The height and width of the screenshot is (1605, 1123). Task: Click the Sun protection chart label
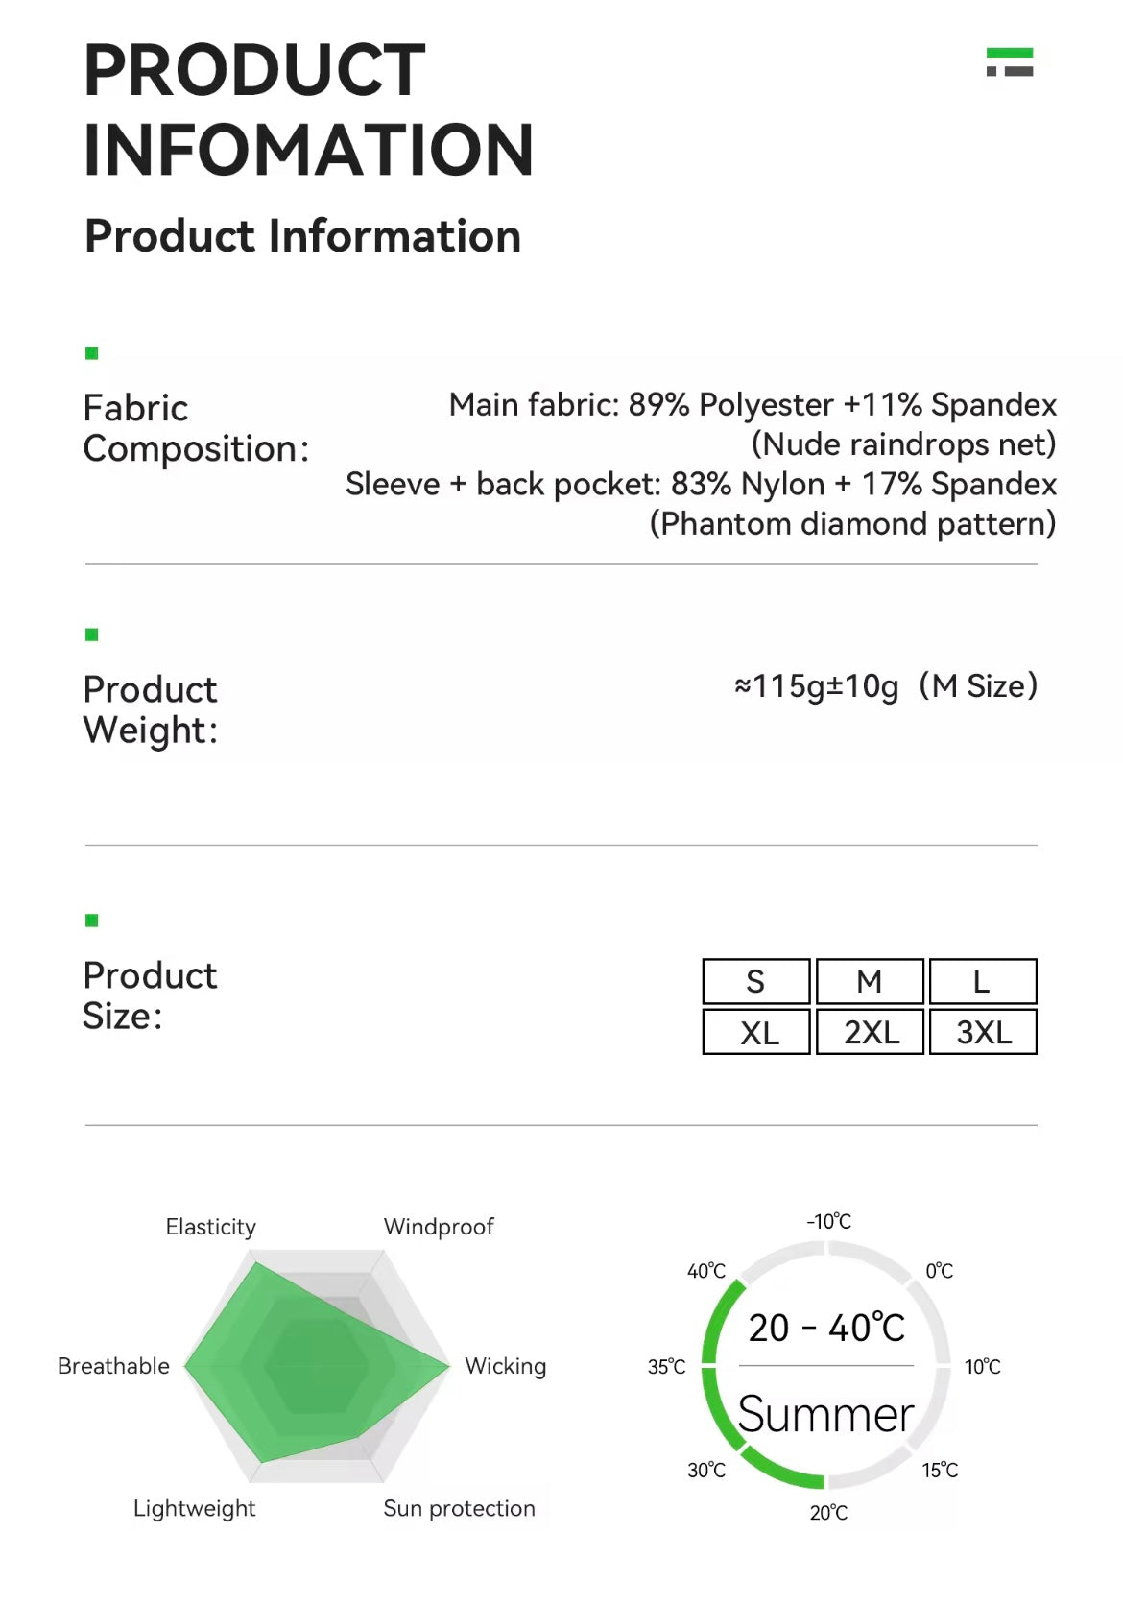[x=459, y=1508]
